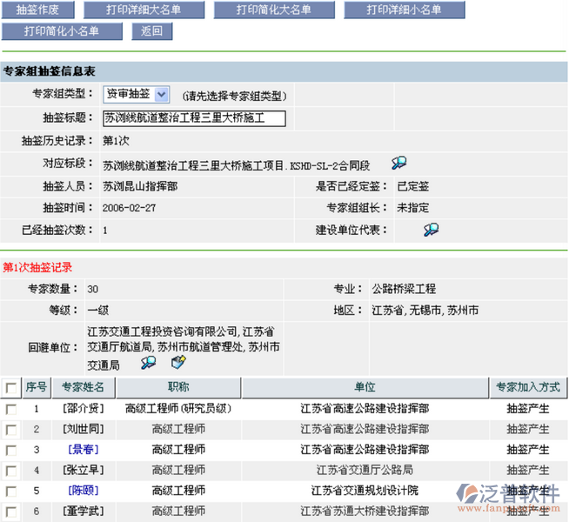The width and height of the screenshot is (569, 522).
Task: Click search icon in 回避单位 row
Action: pos(149,362)
